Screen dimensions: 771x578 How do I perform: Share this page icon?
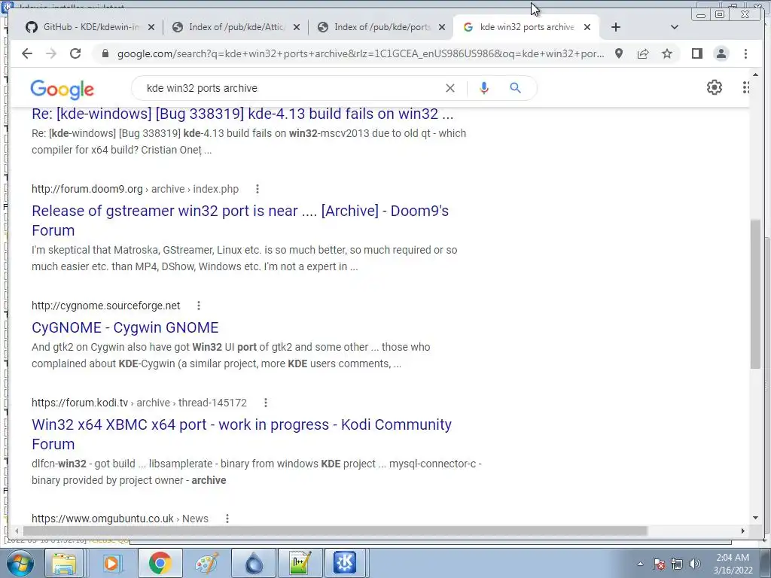[x=643, y=53]
